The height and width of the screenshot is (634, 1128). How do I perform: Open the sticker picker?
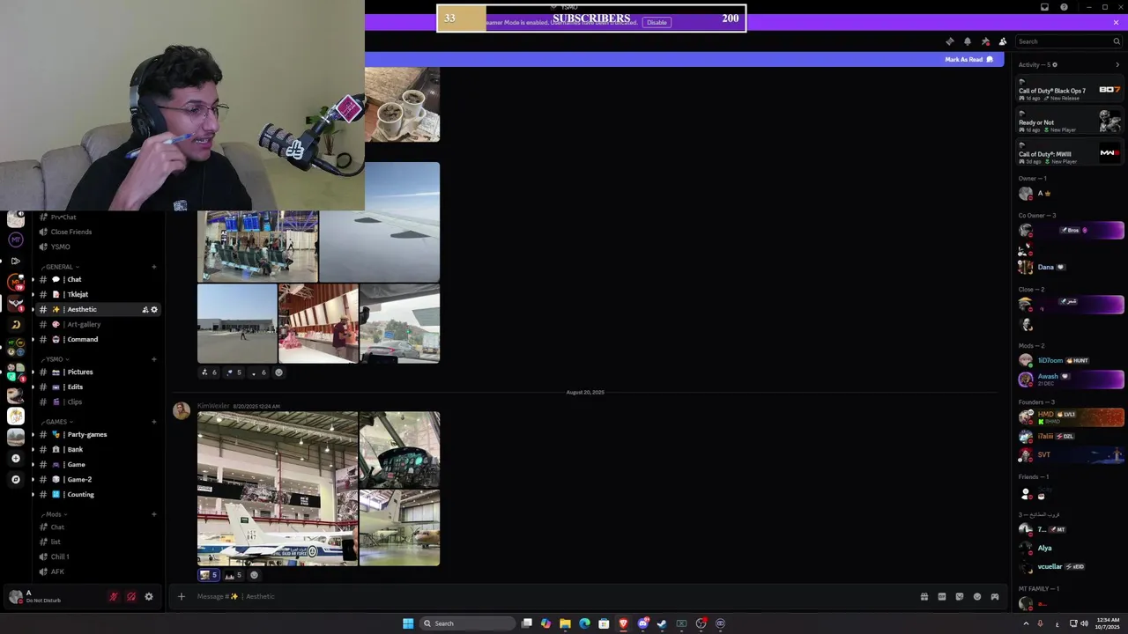point(959,596)
